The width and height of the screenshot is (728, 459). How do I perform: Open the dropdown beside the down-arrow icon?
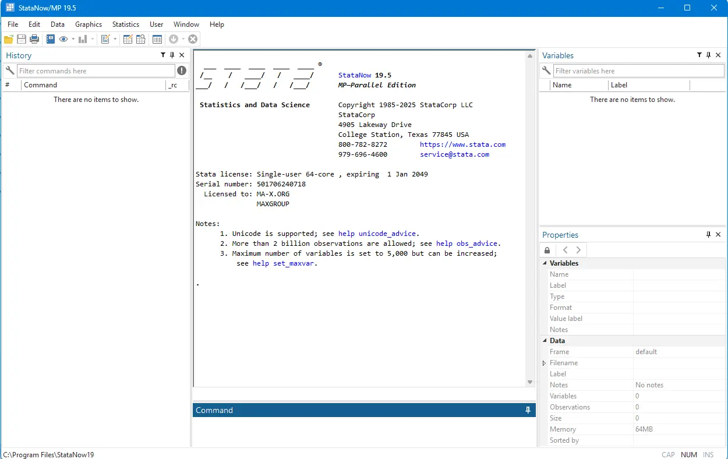pos(183,39)
